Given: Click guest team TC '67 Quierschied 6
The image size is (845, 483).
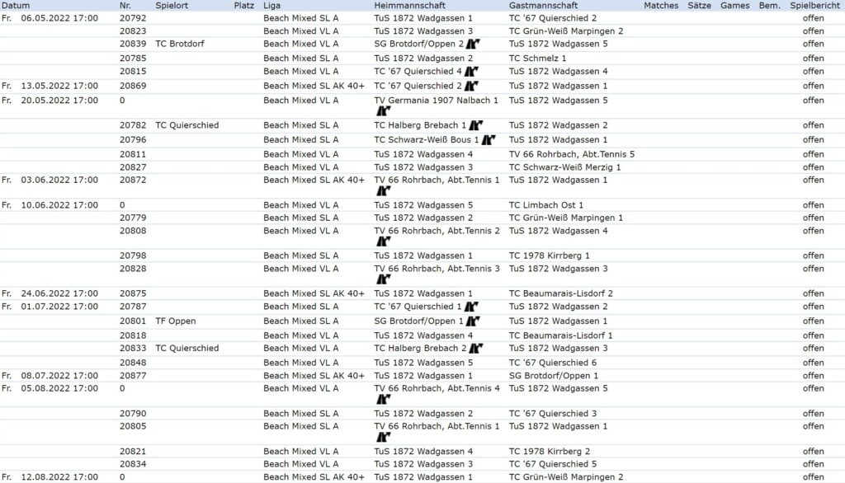Looking at the screenshot, I should pyautogui.click(x=553, y=363).
